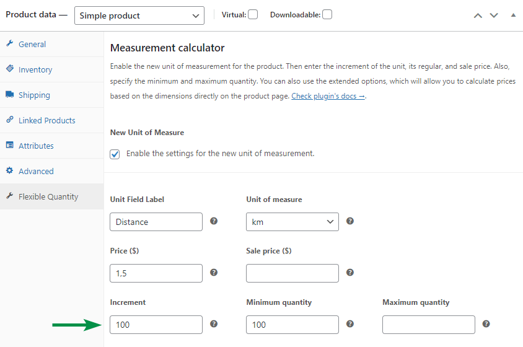Switch to the Advanced tab
Viewport: 523px width, 347px height.
pos(51,171)
